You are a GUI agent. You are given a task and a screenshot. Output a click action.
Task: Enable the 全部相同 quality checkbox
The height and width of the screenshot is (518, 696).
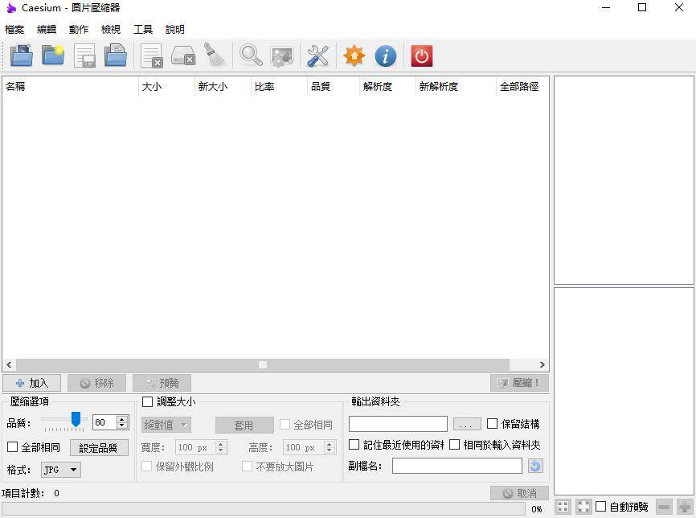[x=12, y=446]
